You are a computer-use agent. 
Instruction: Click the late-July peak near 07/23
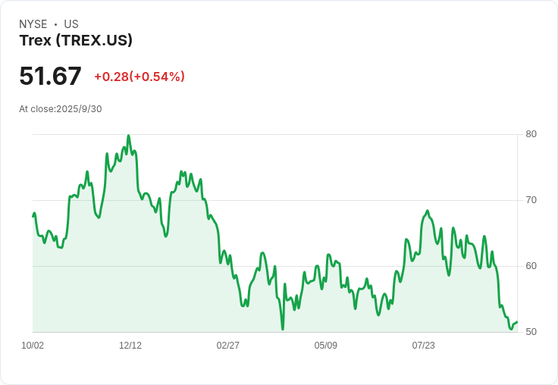(428, 211)
